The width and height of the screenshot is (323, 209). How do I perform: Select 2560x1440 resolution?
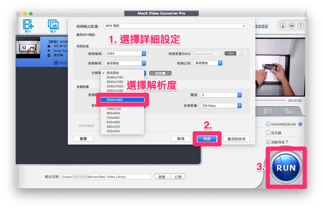[x=122, y=91]
